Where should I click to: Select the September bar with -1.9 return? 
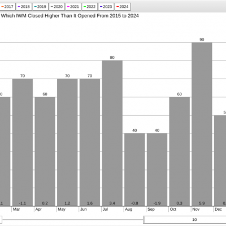(x=157, y=169)
